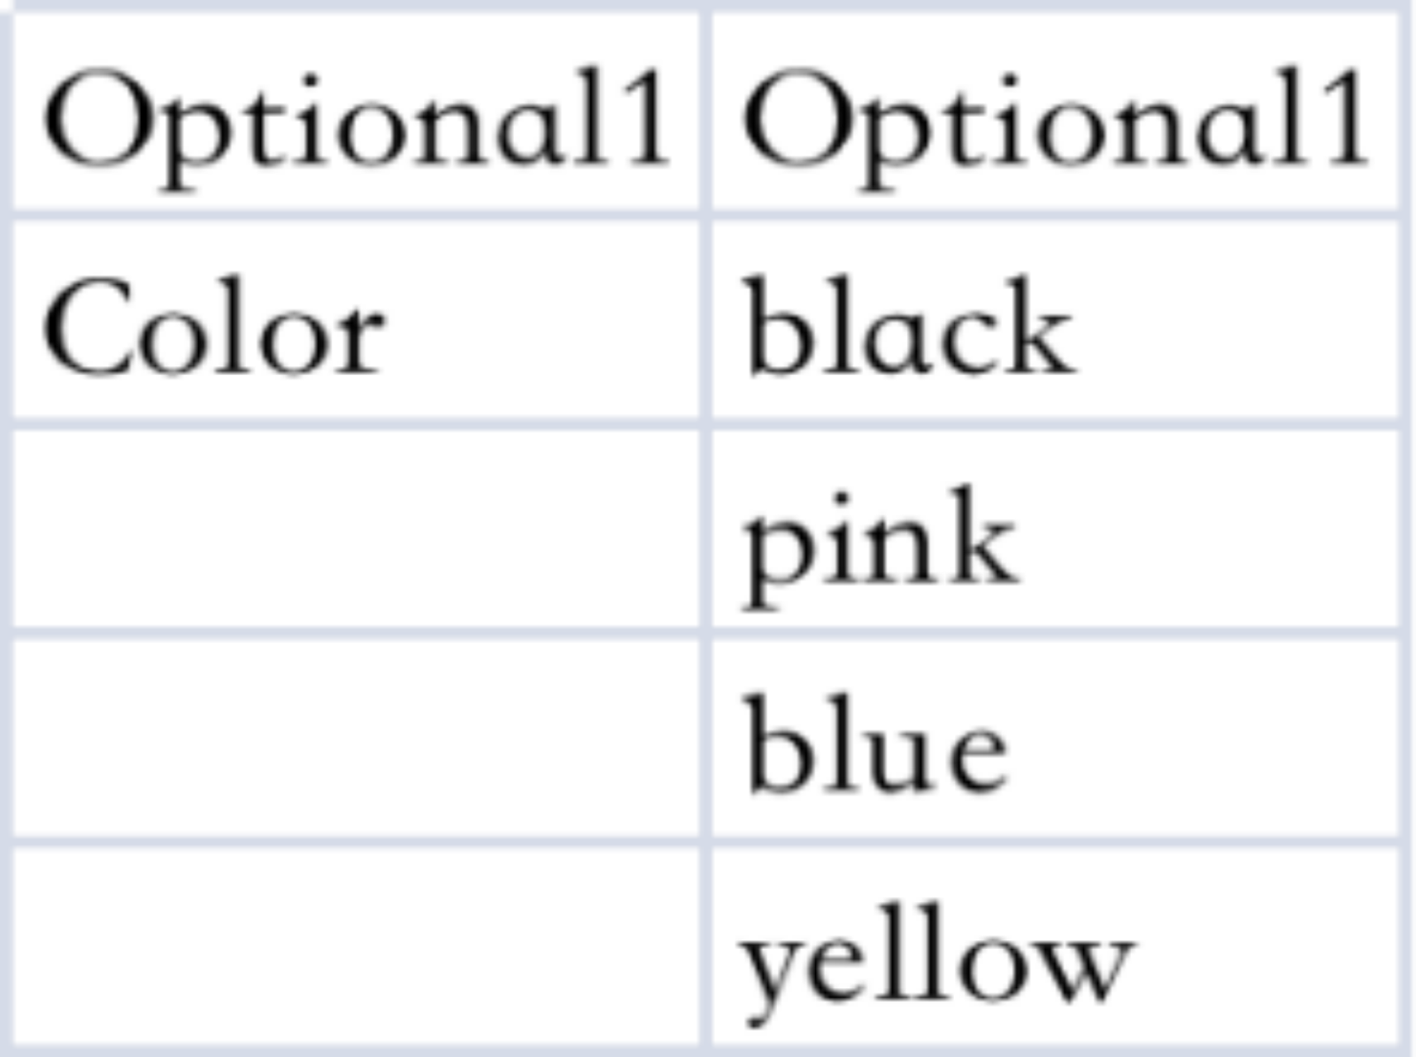Click the empty cell left of yellow
The height and width of the screenshot is (1057, 1416).
pyautogui.click(x=354, y=946)
